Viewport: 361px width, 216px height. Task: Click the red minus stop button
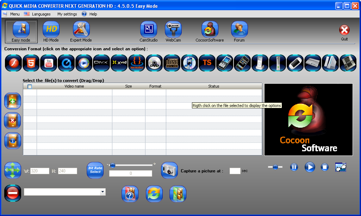(13, 193)
